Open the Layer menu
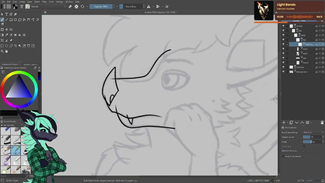The width and height of the screenshot is (325, 183). [x=30, y=2]
